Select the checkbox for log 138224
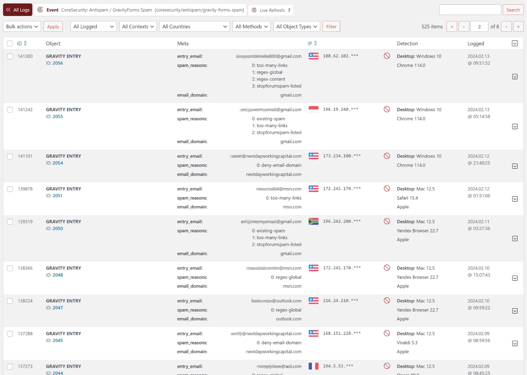This screenshot has height=375, width=527. [x=10, y=301]
